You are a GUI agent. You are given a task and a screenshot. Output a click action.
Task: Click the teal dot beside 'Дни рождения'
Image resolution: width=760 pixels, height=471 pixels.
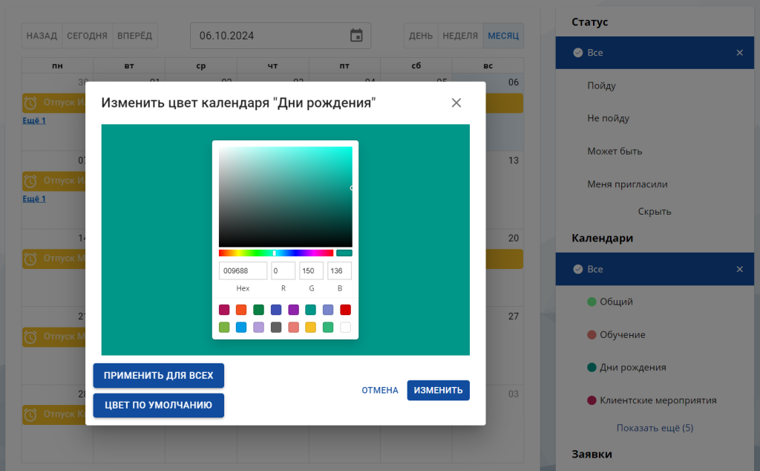click(x=592, y=367)
